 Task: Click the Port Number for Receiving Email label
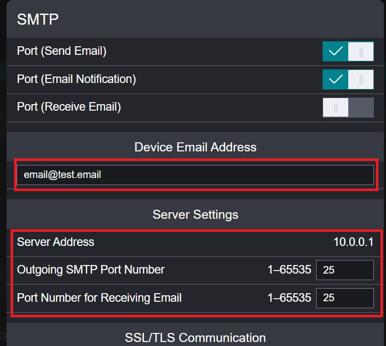[x=99, y=298]
